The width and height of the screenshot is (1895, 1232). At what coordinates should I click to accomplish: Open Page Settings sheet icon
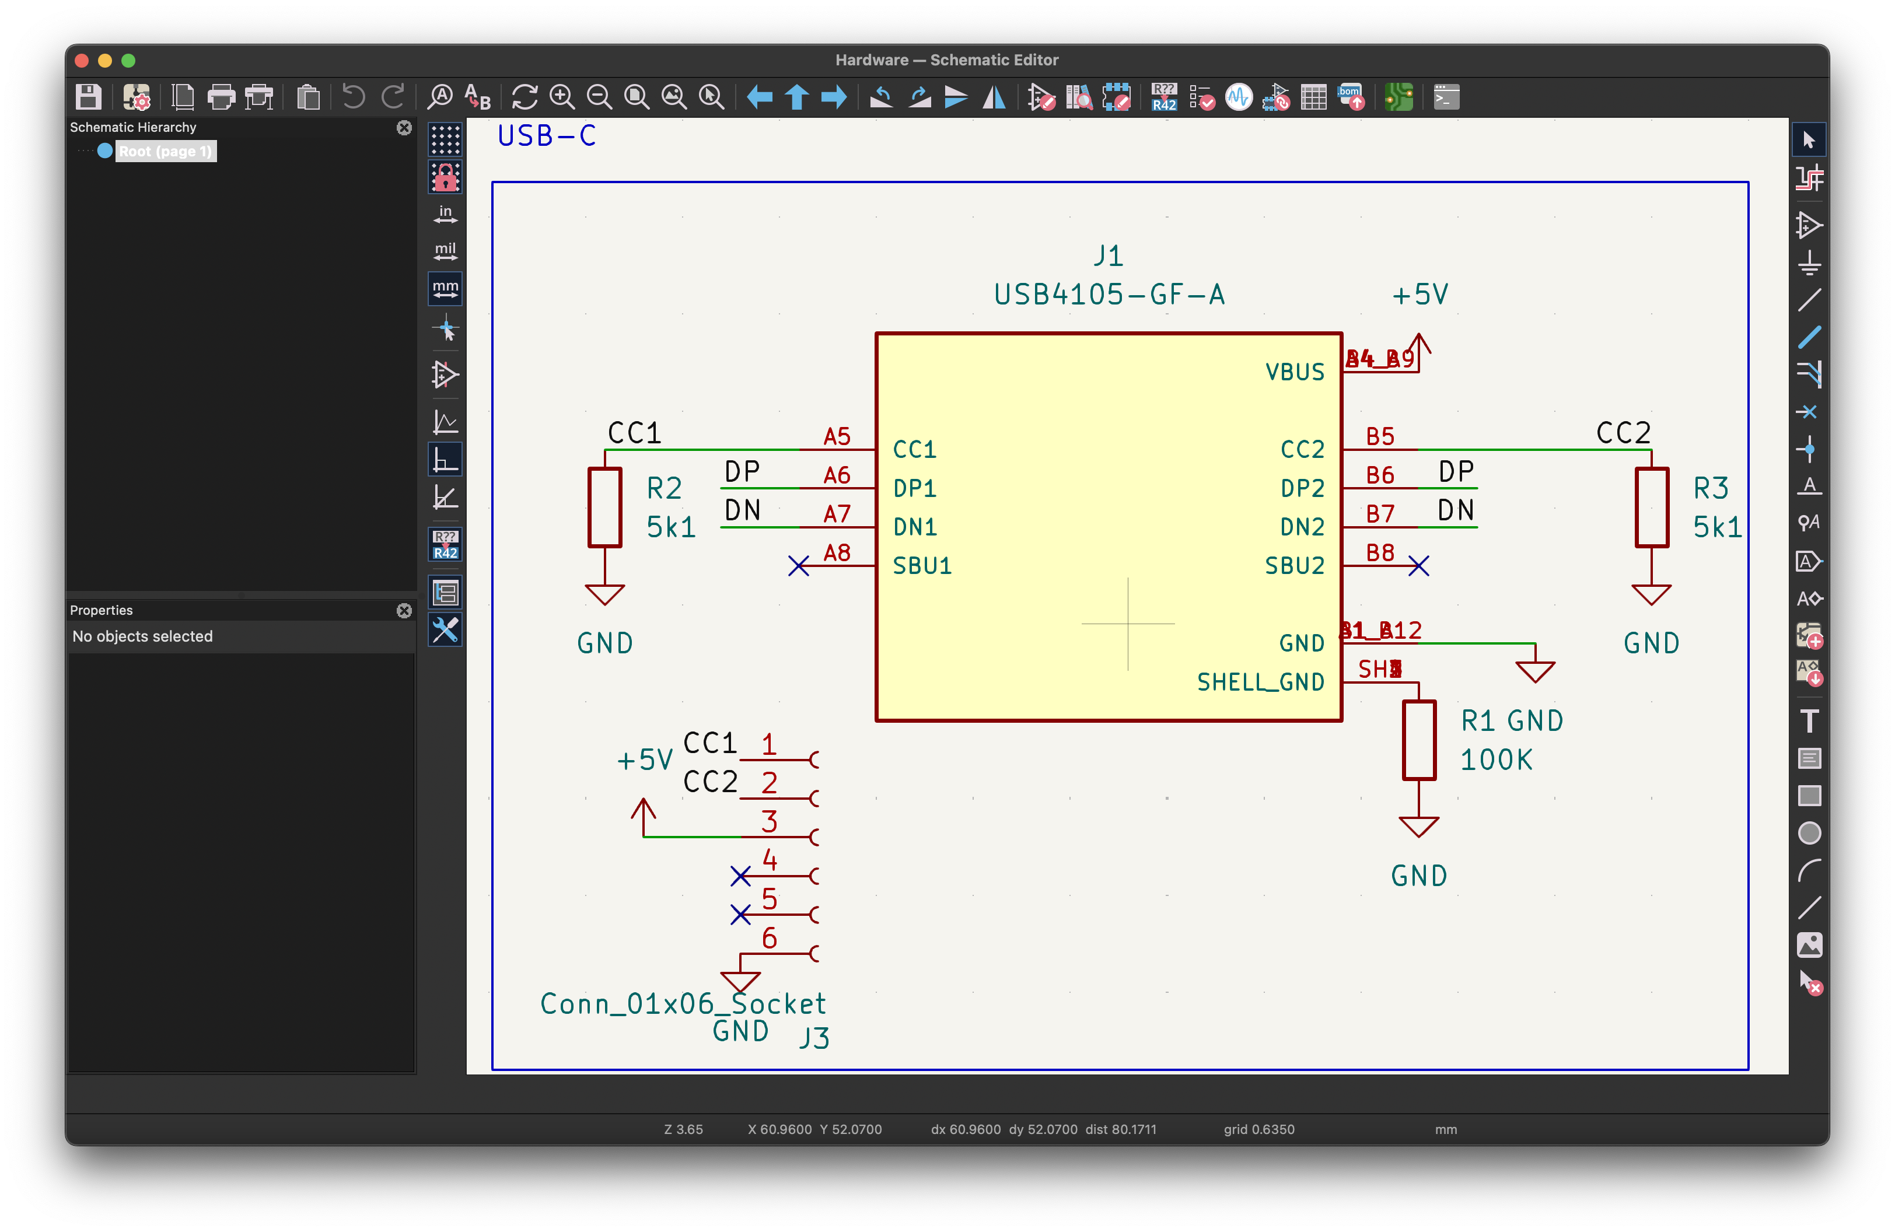coord(183,97)
